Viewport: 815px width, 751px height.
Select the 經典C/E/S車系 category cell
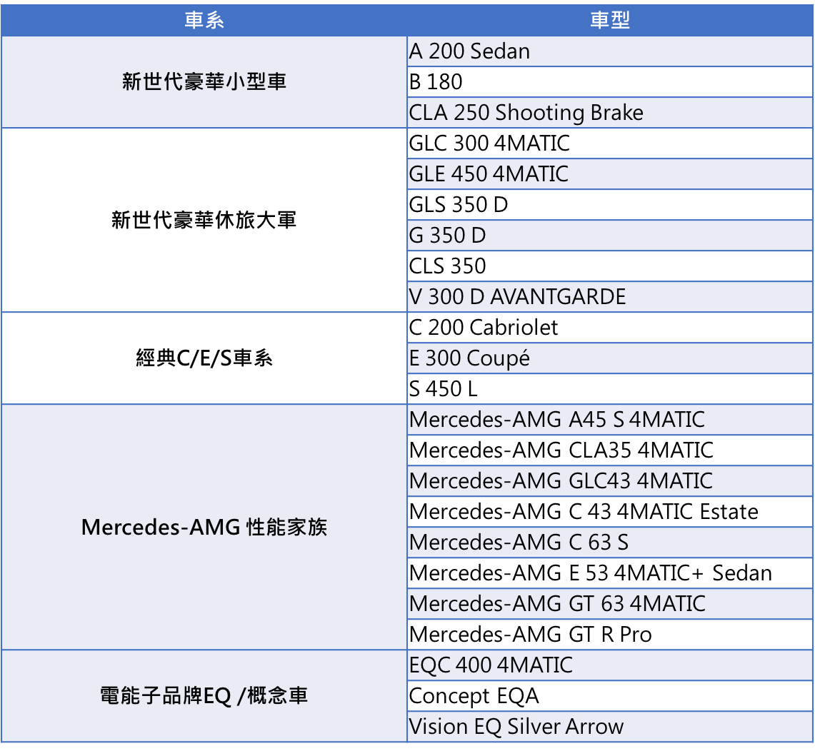point(204,358)
